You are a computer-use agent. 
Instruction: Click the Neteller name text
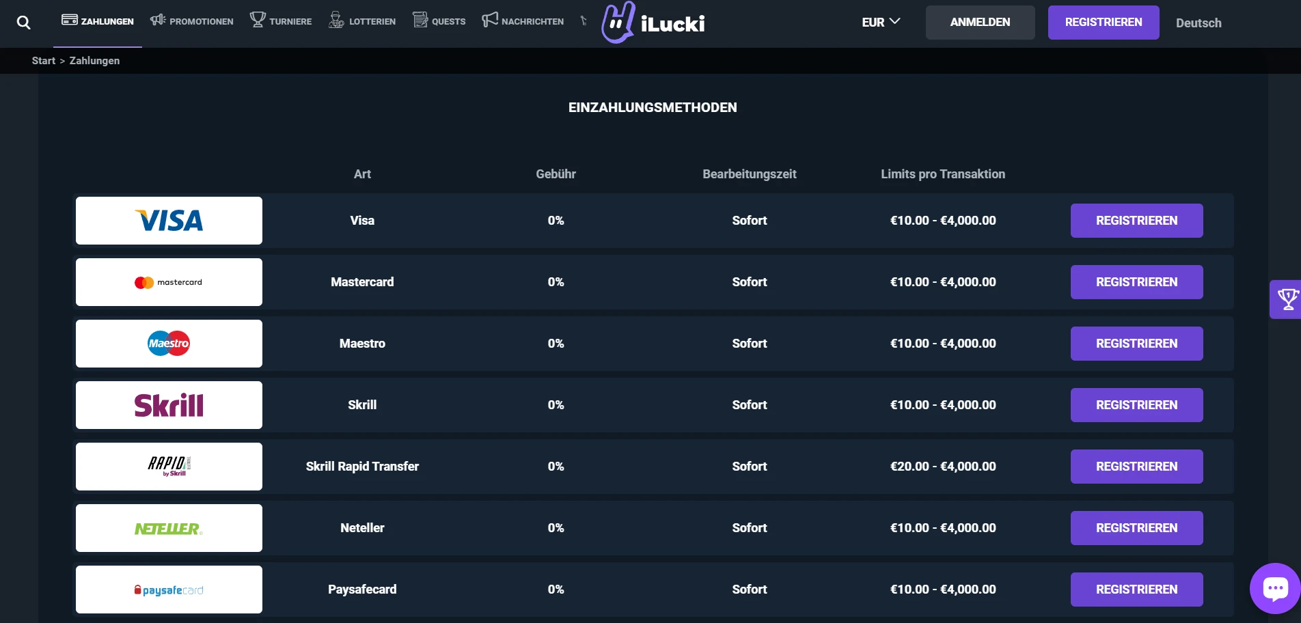362,528
